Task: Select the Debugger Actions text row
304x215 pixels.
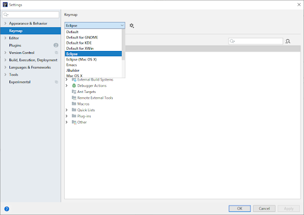Action: pos(92,85)
